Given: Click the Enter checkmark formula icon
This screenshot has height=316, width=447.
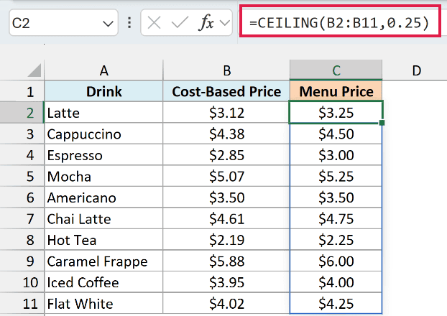Looking at the screenshot, I should coord(180,23).
